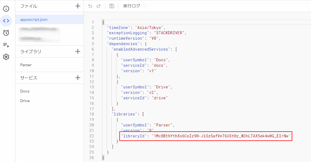
Task: Select the Parser library entry
Action: [x=26, y=65]
